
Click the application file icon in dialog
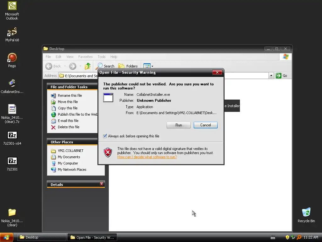108,98
